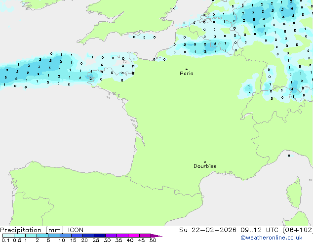The image size is (313, 242).
Task: Click the Dourbies city label
Action: [x=205, y=166]
